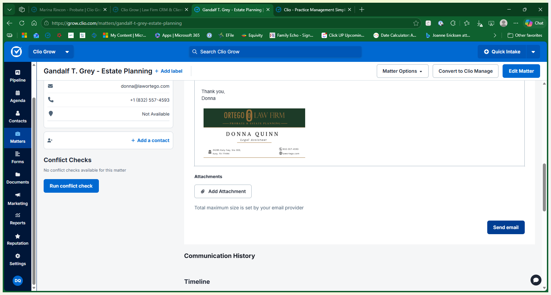Expand the Quick Intake dropdown arrow
Screen dimensions: 551x295
[x=533, y=52]
